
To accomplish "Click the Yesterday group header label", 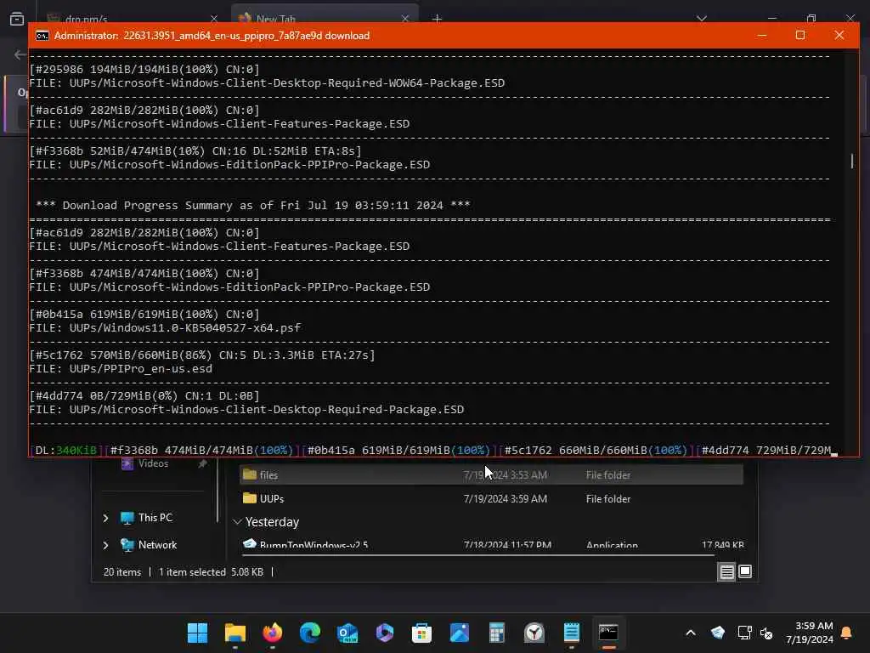I will pyautogui.click(x=272, y=522).
